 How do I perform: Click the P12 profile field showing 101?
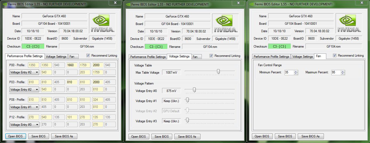(x=72, y=117)
